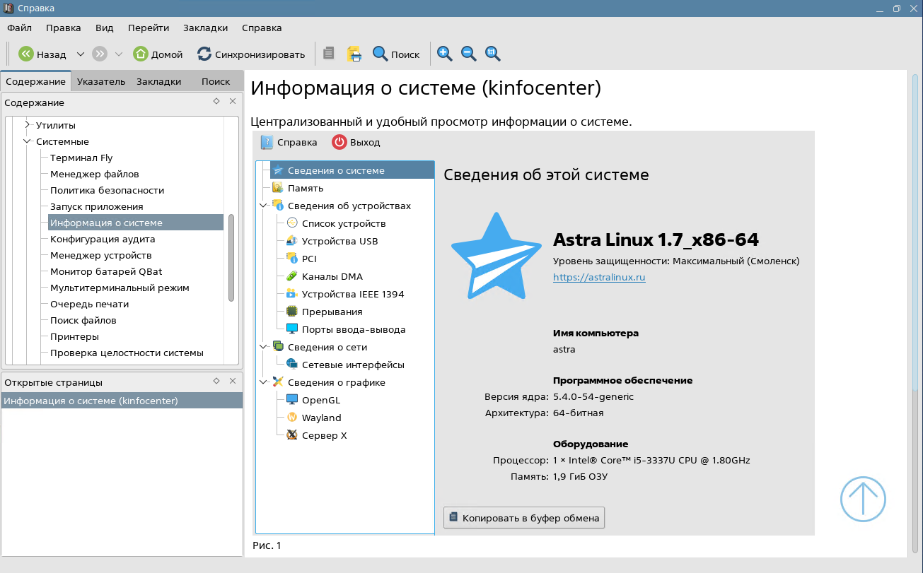
Task: Click the Справка book icon in figure
Action: coord(267,142)
